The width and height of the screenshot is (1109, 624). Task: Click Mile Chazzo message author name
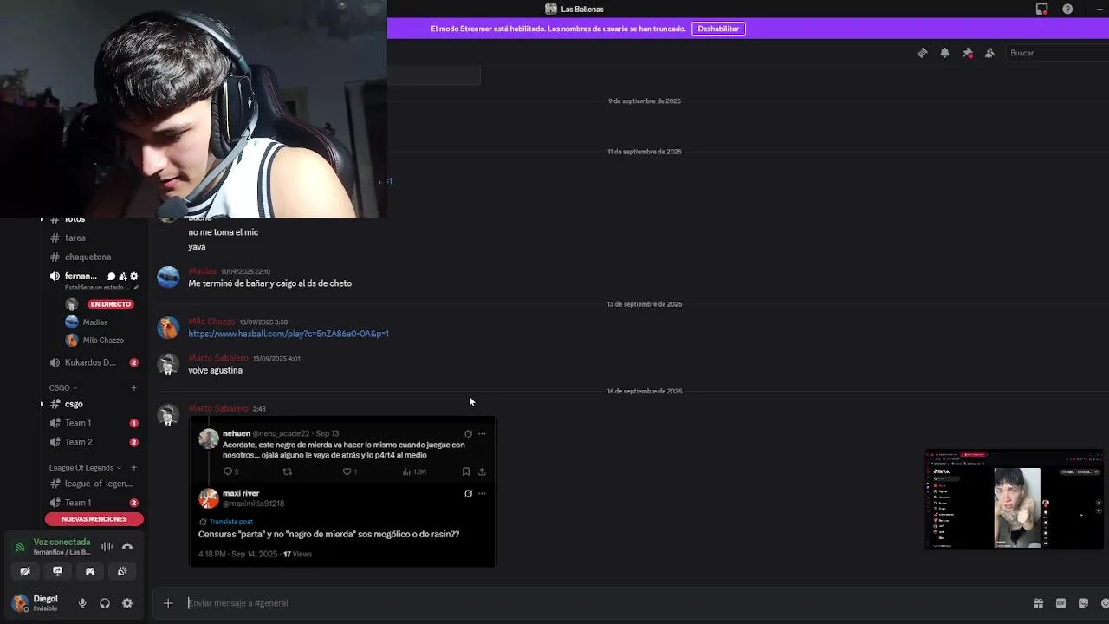pos(211,322)
